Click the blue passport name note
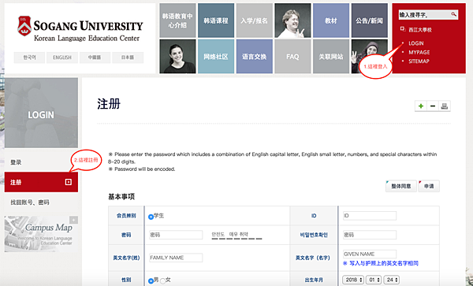 click(381, 263)
